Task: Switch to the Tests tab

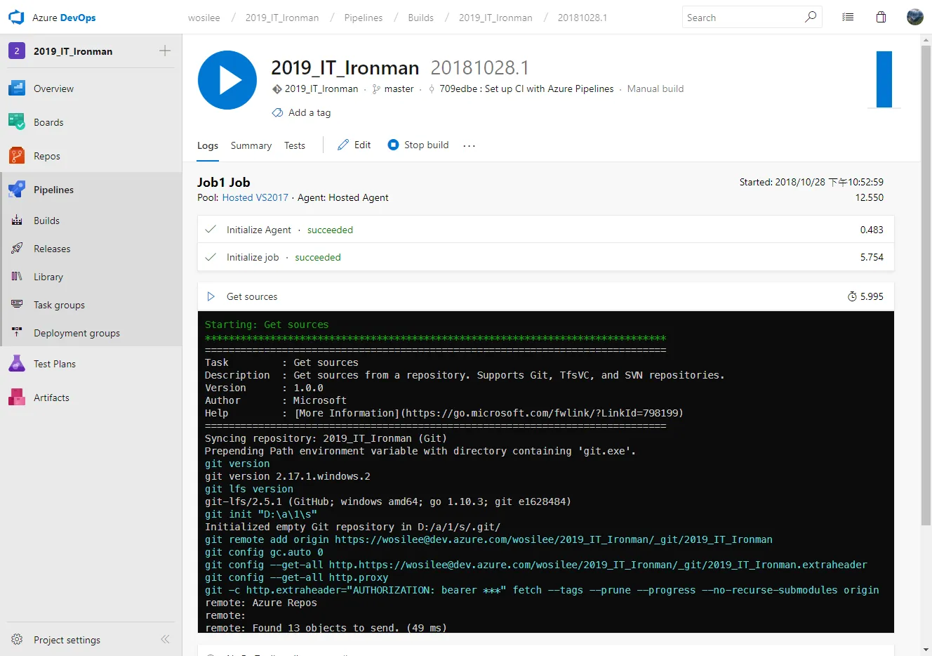Action: [x=294, y=145]
